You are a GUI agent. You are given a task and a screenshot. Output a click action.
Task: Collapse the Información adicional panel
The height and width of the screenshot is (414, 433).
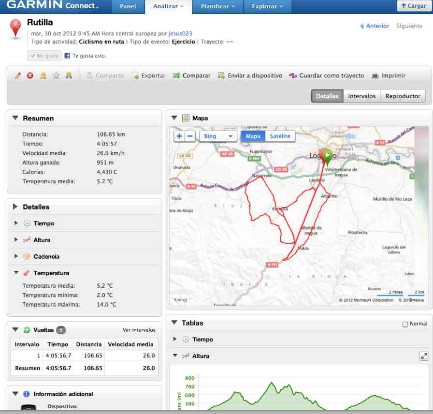15,394
